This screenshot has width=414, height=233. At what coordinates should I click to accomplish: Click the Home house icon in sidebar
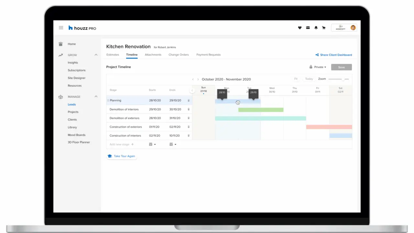tap(60, 44)
